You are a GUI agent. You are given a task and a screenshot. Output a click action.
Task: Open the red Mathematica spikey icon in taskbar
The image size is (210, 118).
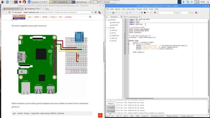(x=20, y=2)
